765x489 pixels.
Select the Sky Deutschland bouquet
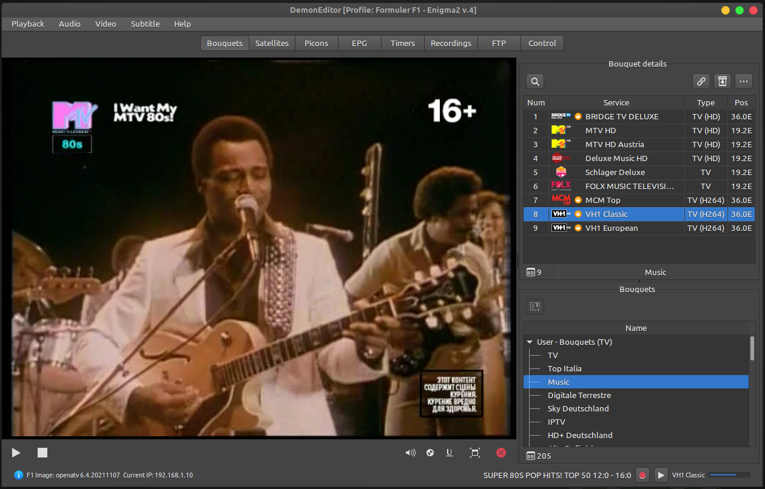[578, 408]
